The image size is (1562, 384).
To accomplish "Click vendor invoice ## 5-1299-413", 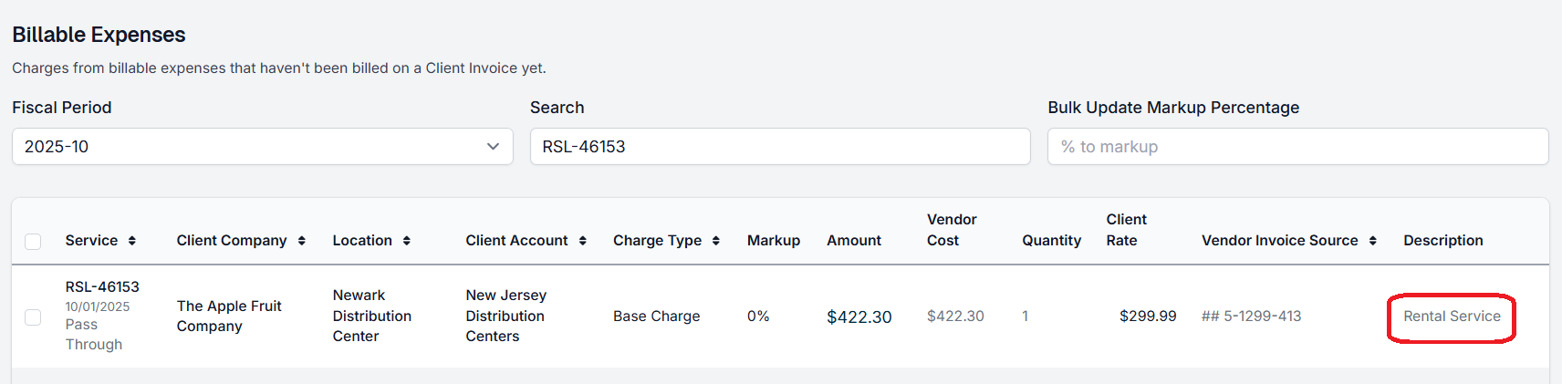I will click(x=1251, y=317).
